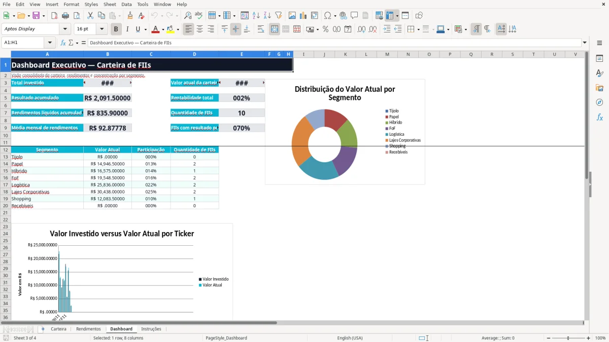Image resolution: width=609 pixels, height=342 pixels.
Task: Select the donut chart Distribuição do Valor Atual
Action: click(x=345, y=132)
